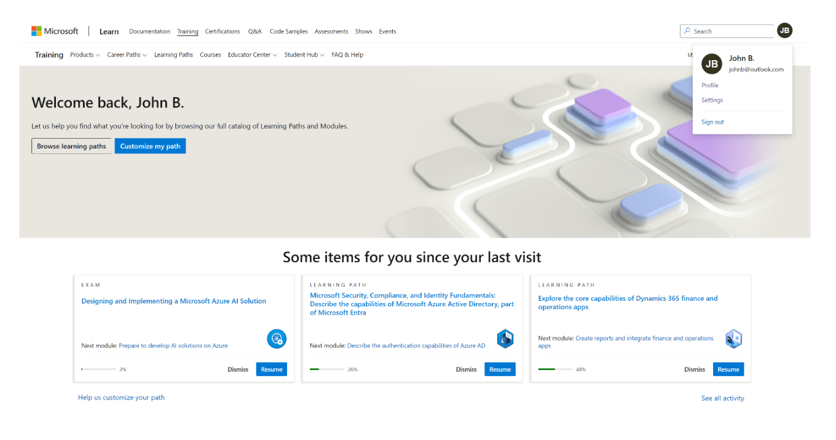Click the search magnifier icon
Screen dimensions: 836x440
688,31
